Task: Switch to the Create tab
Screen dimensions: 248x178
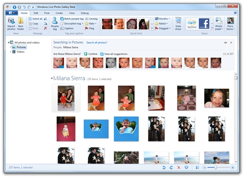Action: 59,13
